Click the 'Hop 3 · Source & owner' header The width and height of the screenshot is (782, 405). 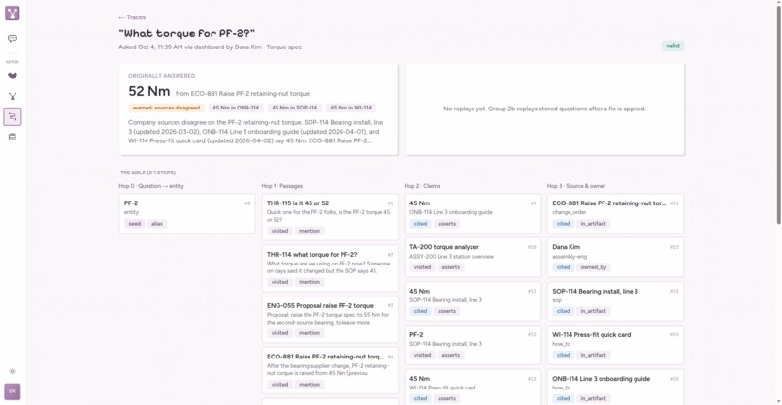pyautogui.click(x=576, y=186)
